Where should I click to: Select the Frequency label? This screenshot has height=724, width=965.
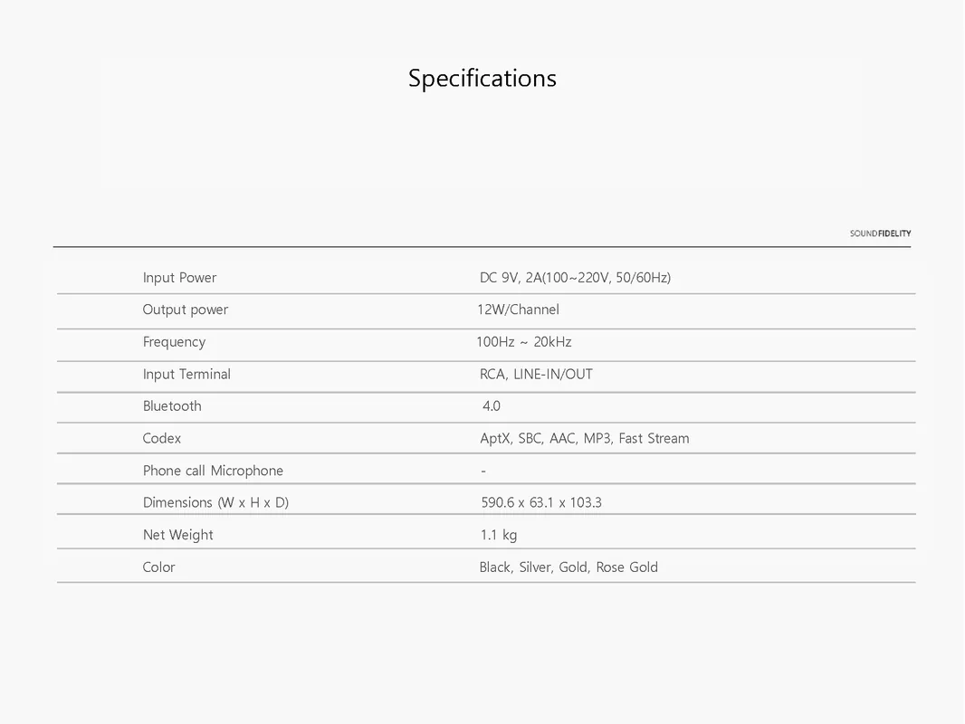coord(174,342)
